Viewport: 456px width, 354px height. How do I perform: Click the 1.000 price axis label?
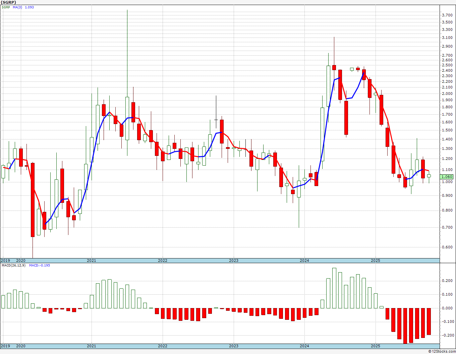(x=447, y=182)
